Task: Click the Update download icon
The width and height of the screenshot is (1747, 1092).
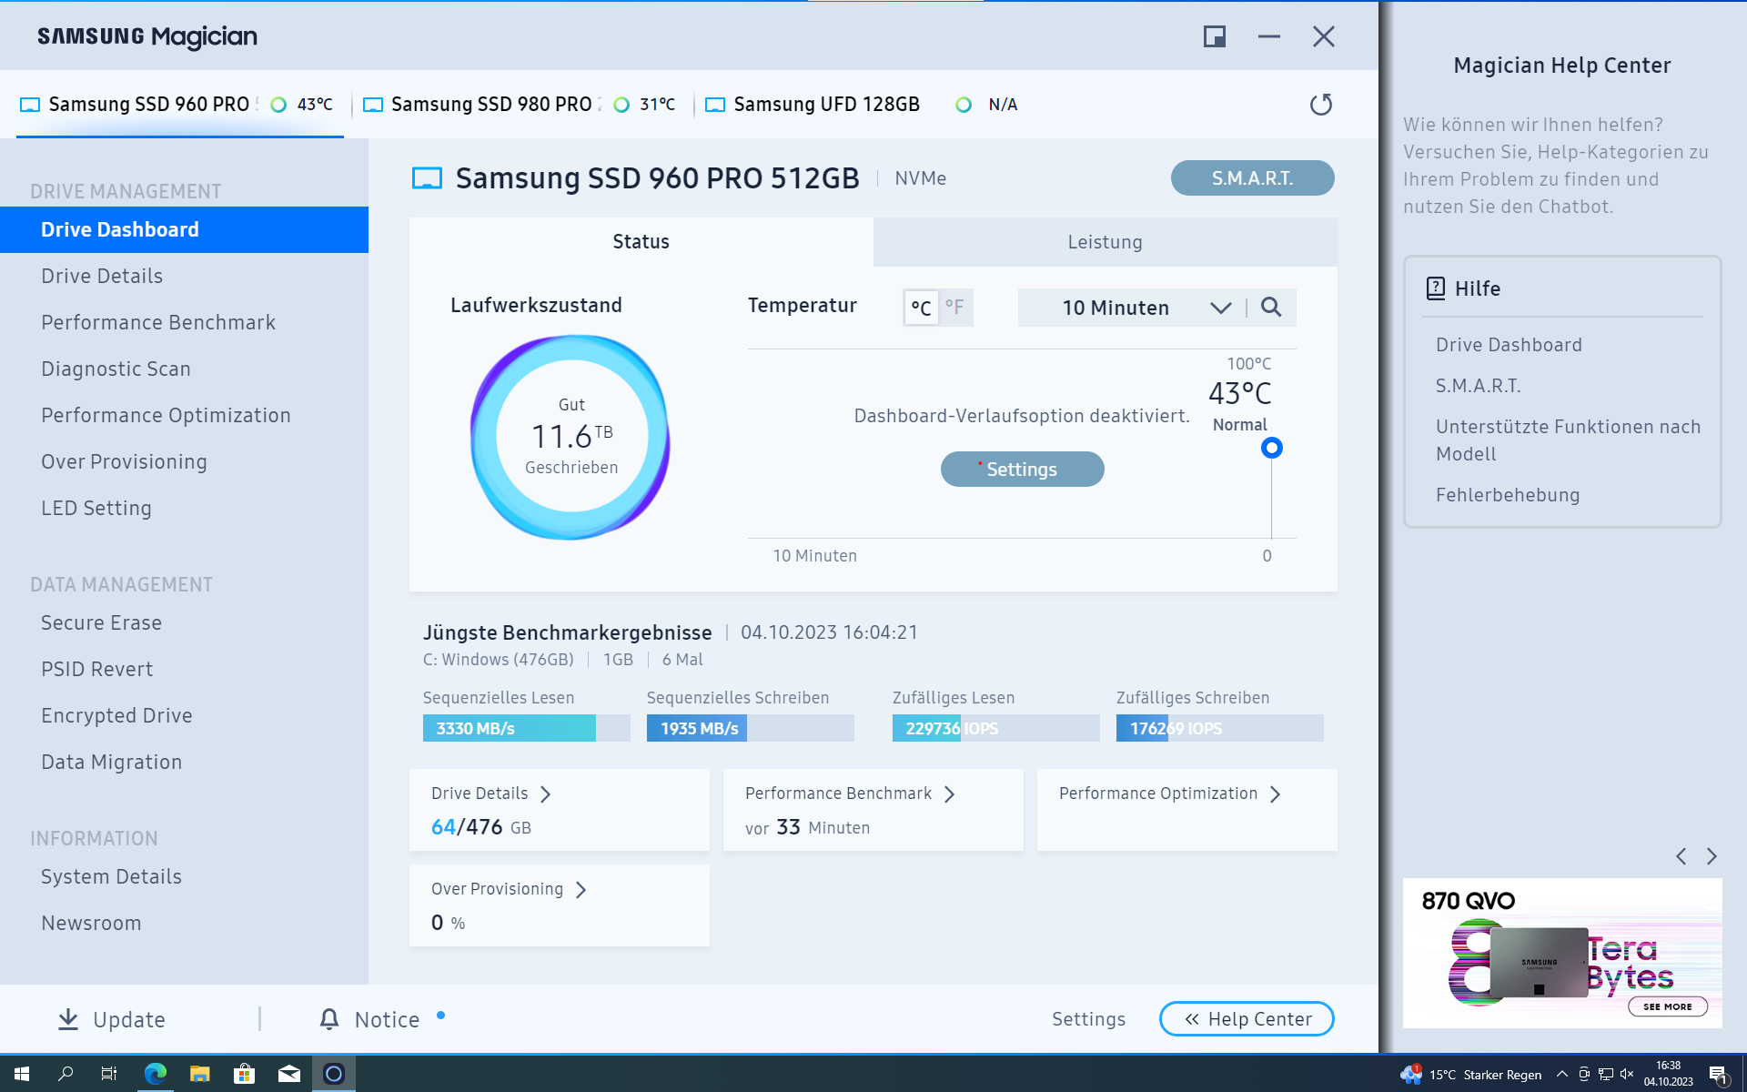Action: (68, 1019)
